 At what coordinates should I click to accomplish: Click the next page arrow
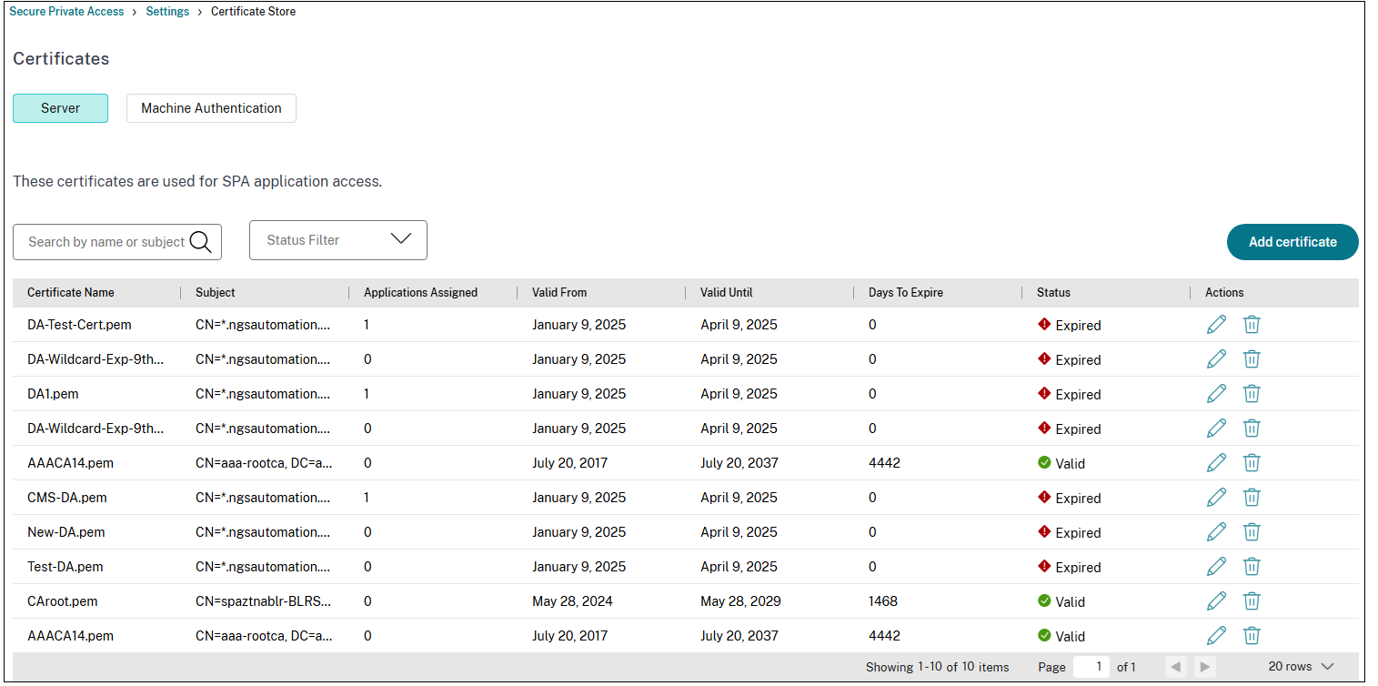coord(1204,666)
